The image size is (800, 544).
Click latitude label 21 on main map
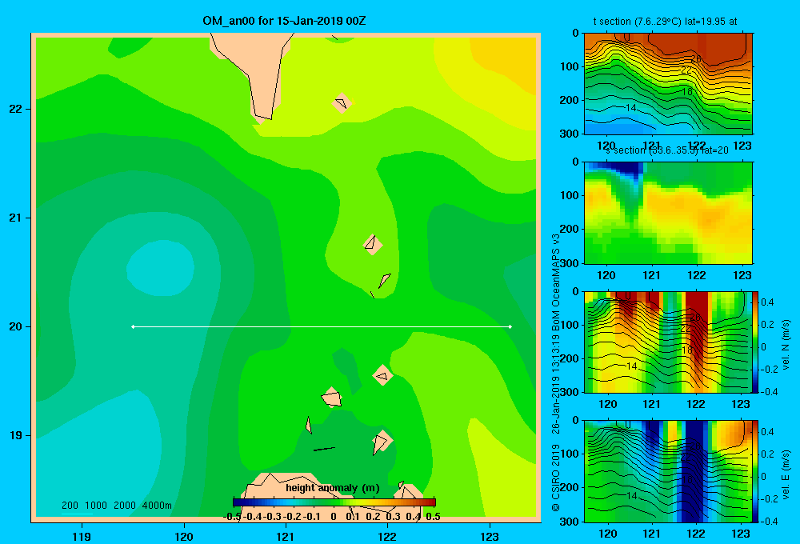click(16, 218)
